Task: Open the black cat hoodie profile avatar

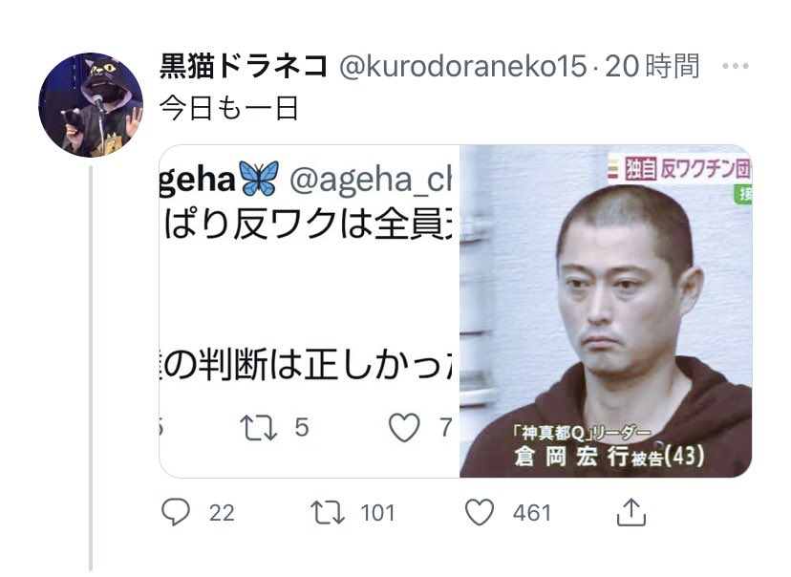Action: point(91,105)
